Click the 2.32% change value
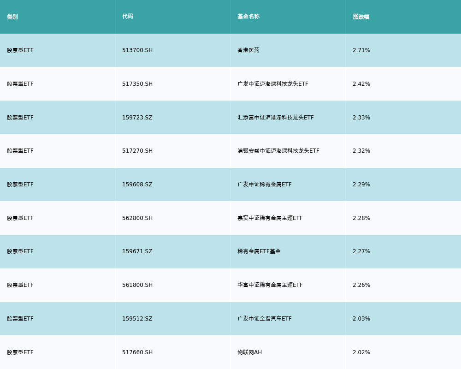Screen dimensions: 461x369 coord(361,151)
